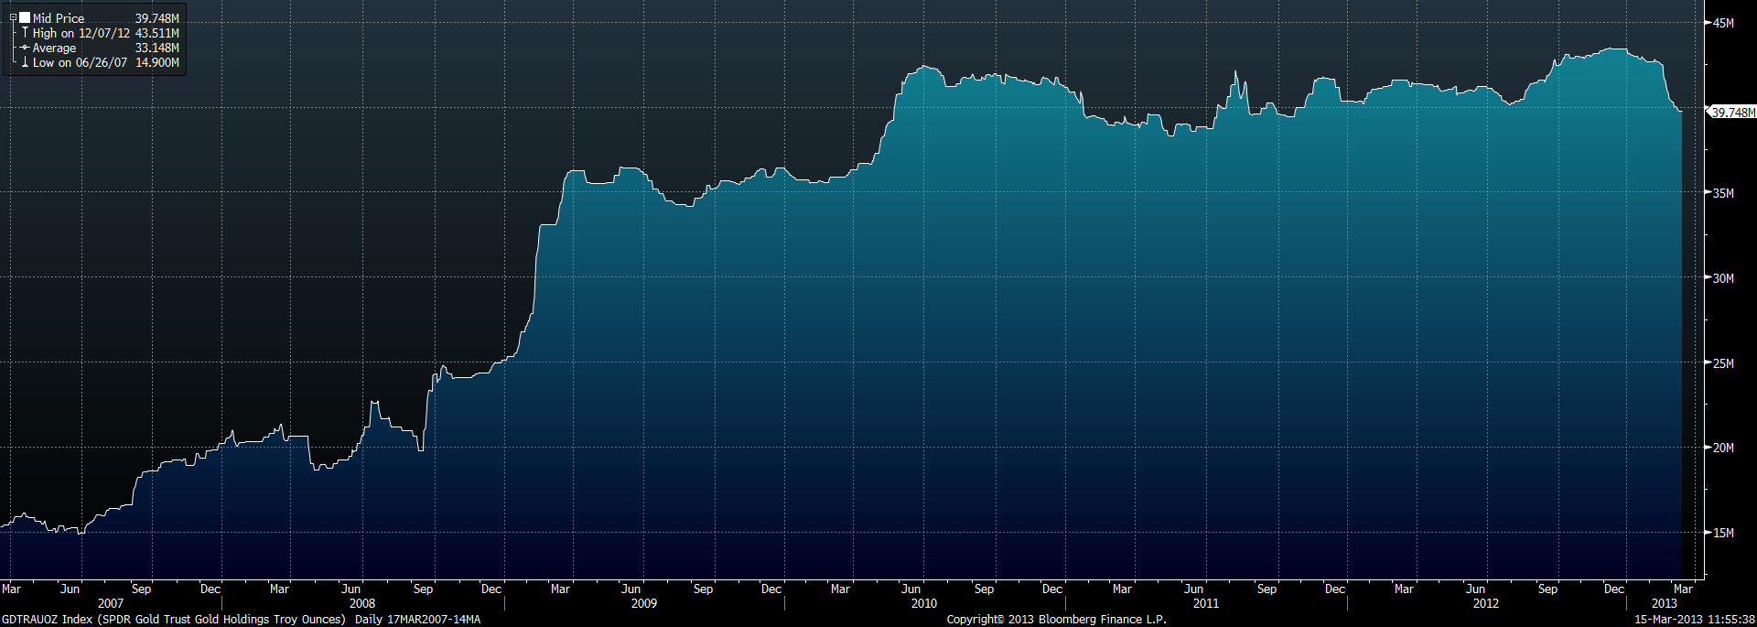
Task: Click the Mid Price legend label
Action: click(59, 18)
